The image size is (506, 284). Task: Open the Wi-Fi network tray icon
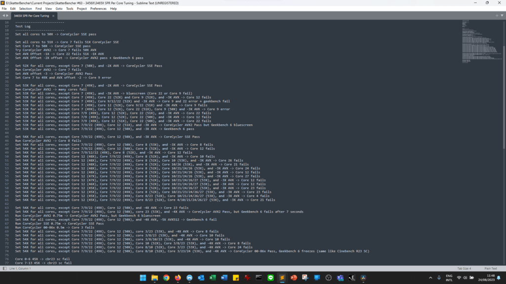459,278
